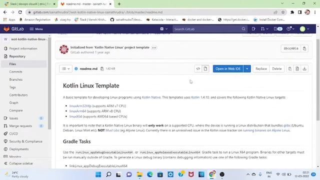
Task: Open Windows Start button
Action: coord(98,174)
